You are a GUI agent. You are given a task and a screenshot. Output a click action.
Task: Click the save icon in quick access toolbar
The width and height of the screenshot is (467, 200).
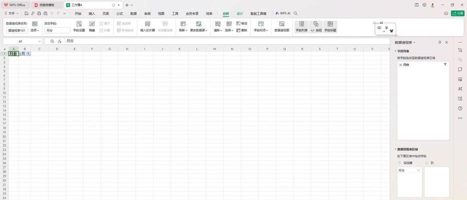(26, 13)
